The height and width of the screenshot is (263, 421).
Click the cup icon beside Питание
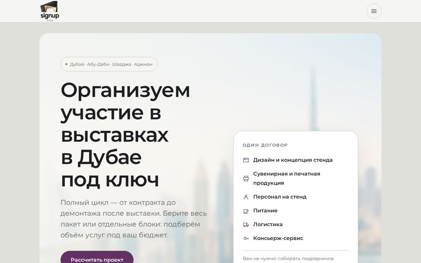pos(246,211)
